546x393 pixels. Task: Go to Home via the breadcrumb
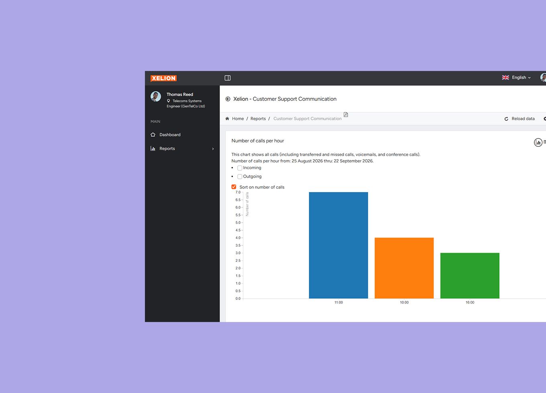click(238, 119)
